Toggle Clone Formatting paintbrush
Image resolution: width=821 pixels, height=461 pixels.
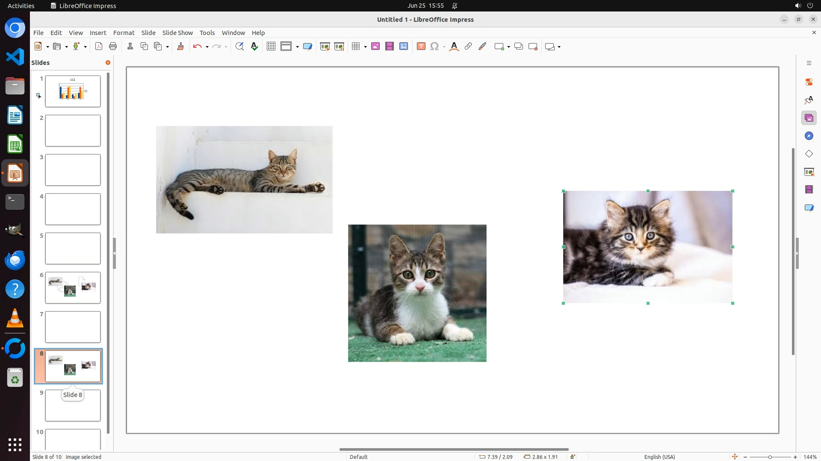[x=180, y=47]
